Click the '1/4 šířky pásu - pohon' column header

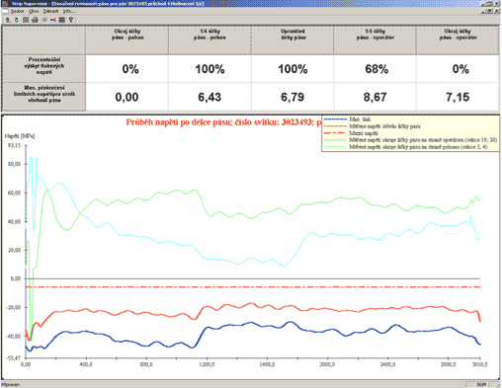(x=209, y=40)
